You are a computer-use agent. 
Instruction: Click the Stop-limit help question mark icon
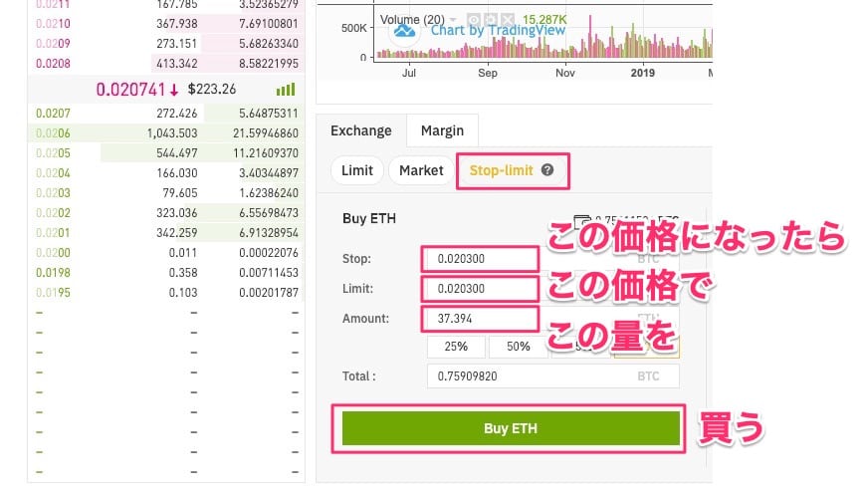pyautogui.click(x=548, y=170)
